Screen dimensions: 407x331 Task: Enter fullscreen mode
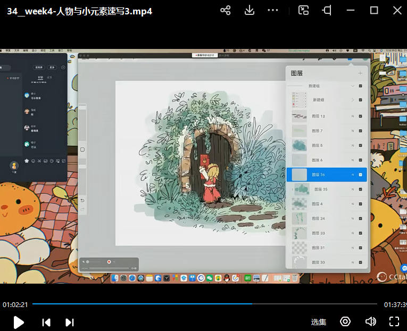(394, 321)
